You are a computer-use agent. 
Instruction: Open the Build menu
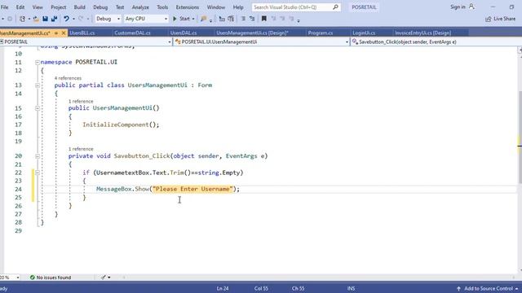point(79,7)
